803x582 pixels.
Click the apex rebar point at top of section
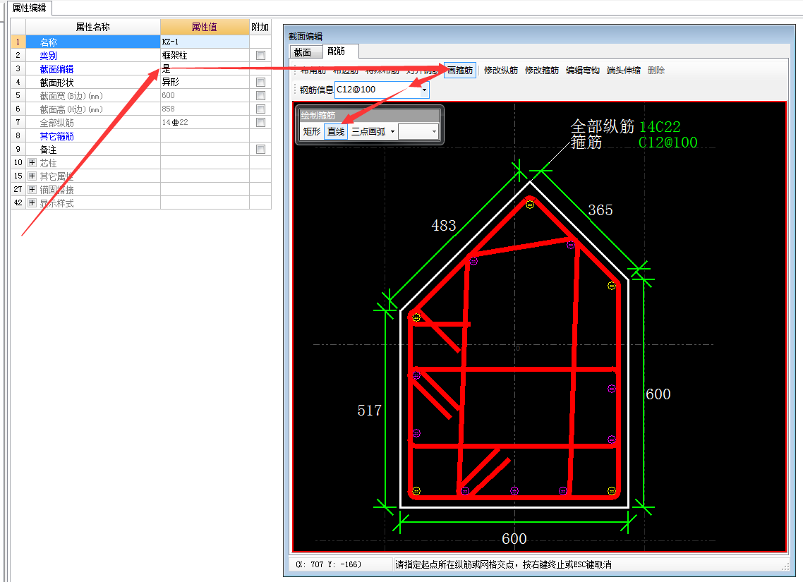coord(529,205)
